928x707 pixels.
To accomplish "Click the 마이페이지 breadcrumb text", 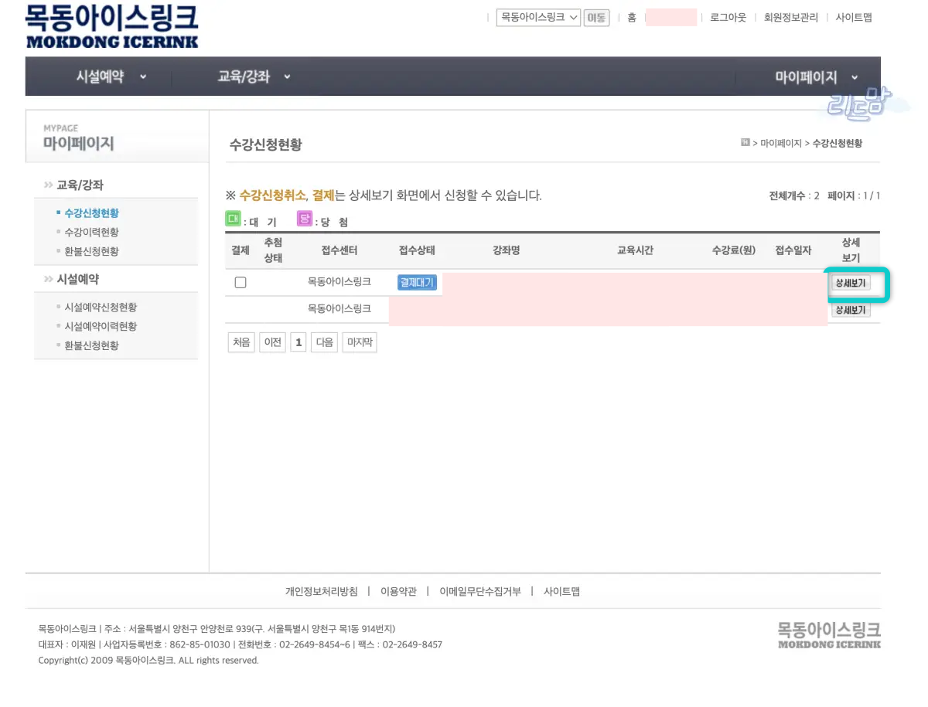I will (781, 144).
